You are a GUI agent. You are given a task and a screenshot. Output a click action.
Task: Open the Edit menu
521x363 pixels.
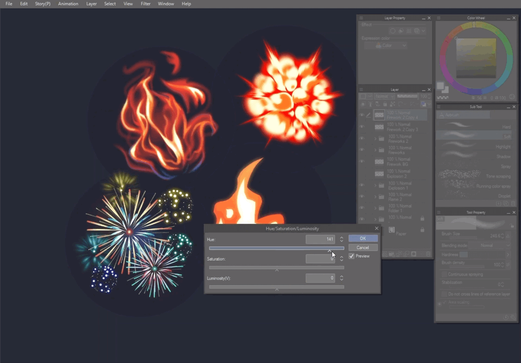click(23, 4)
